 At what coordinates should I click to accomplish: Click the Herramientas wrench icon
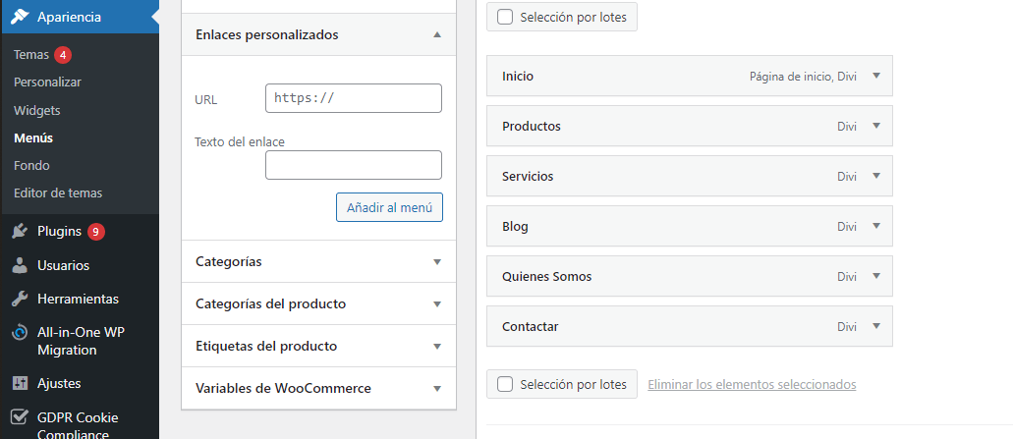(20, 299)
